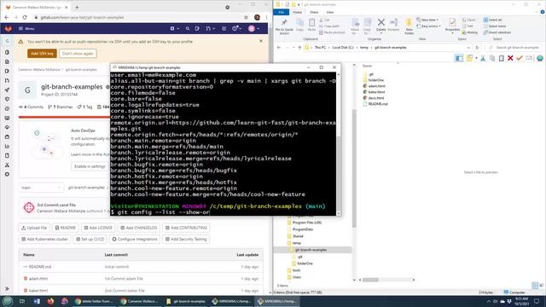This screenshot has height=307, width=546.
Task: Select Program Files (x86) in Explorer tree
Action: (x=305, y=223)
